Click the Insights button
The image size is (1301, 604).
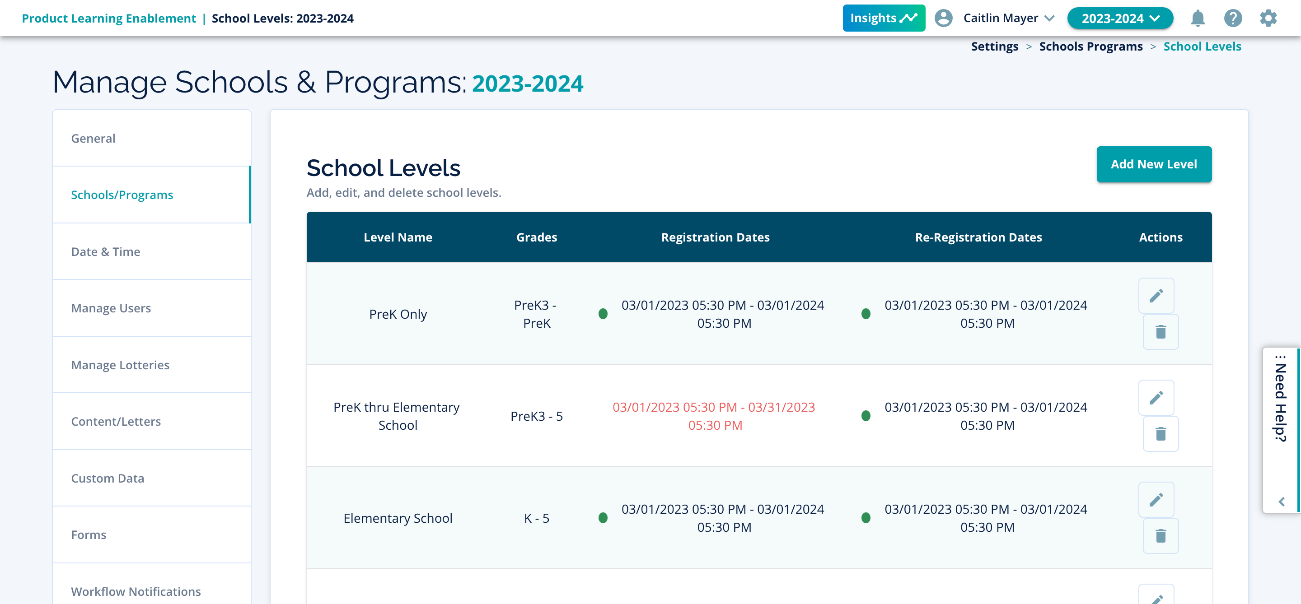tap(883, 18)
